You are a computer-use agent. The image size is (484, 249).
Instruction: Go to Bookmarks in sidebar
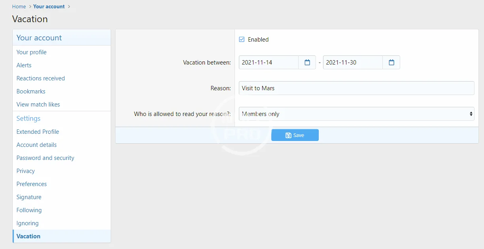(x=31, y=91)
